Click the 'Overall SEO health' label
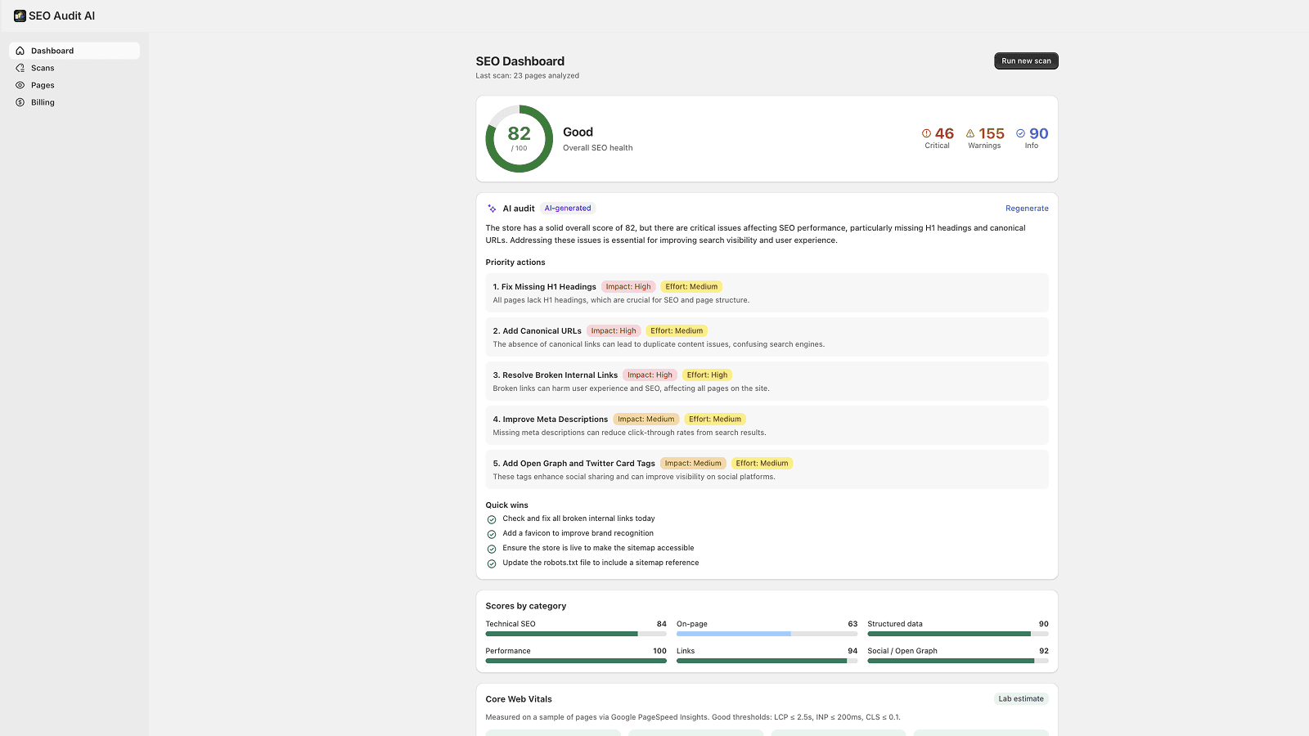1309x736 pixels. [x=598, y=148]
